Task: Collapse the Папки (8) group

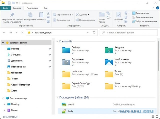Action: (x=57, y=41)
